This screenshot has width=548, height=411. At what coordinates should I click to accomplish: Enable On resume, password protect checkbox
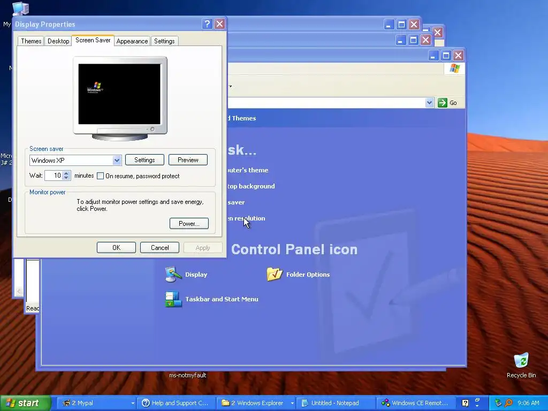coord(100,176)
